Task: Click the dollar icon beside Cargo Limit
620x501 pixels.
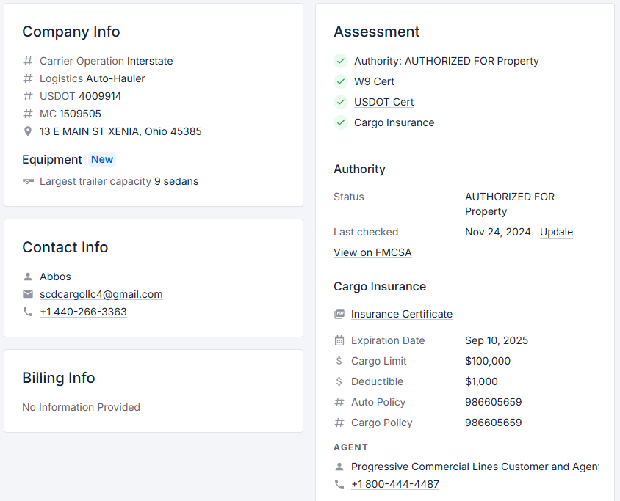Action: click(x=339, y=361)
